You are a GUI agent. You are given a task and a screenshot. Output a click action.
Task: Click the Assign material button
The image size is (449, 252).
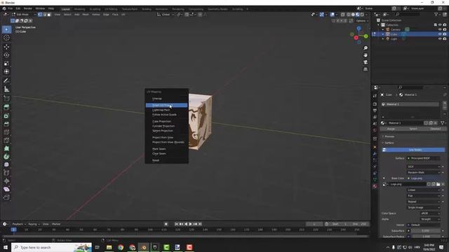coord(391,129)
